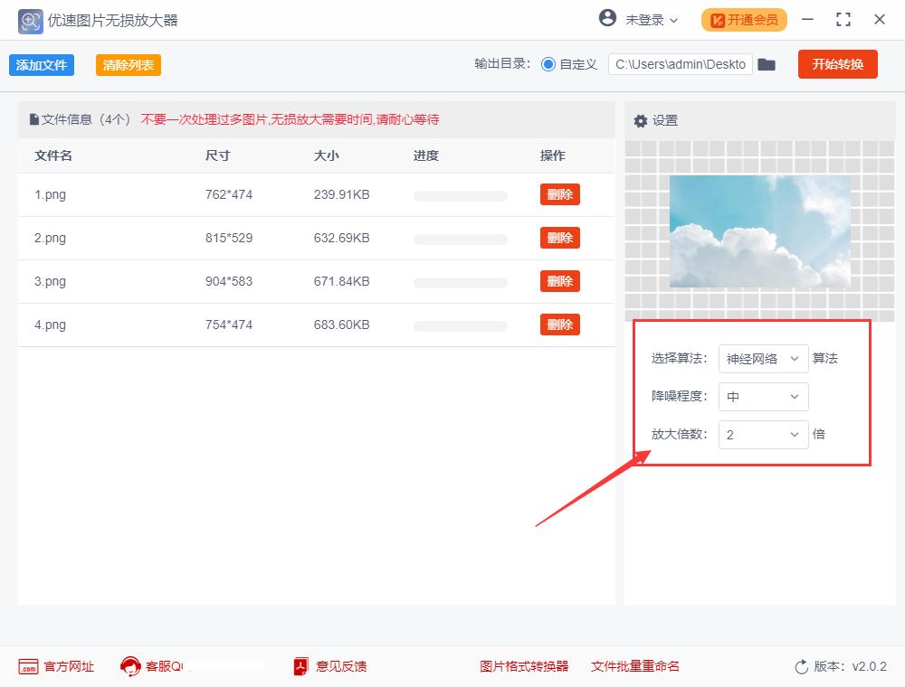Click the 添加文件 add files button
This screenshot has height=687, width=905.
tap(41, 64)
